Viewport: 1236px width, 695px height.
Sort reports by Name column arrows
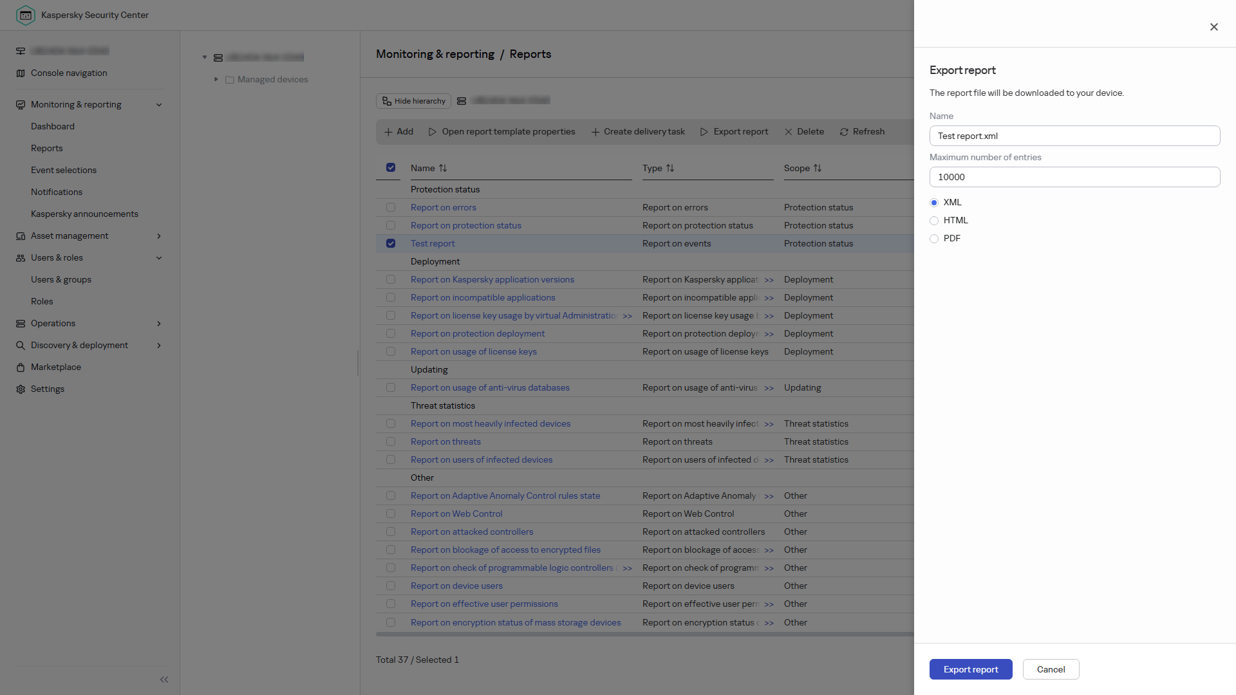click(x=443, y=168)
